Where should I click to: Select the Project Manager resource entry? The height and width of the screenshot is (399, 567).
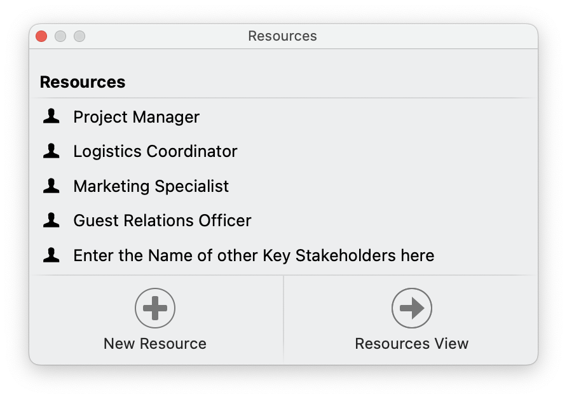136,117
